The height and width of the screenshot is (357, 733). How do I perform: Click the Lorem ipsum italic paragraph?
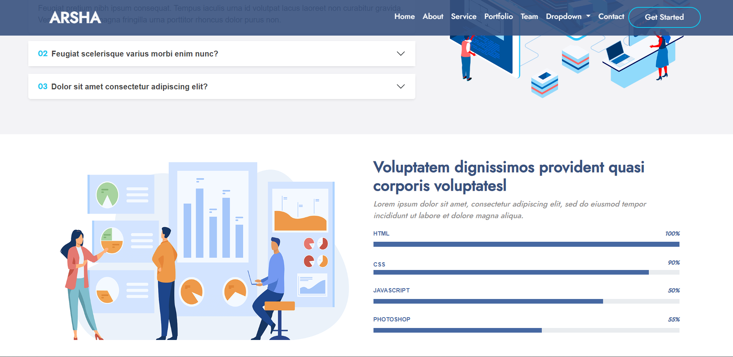click(510, 210)
